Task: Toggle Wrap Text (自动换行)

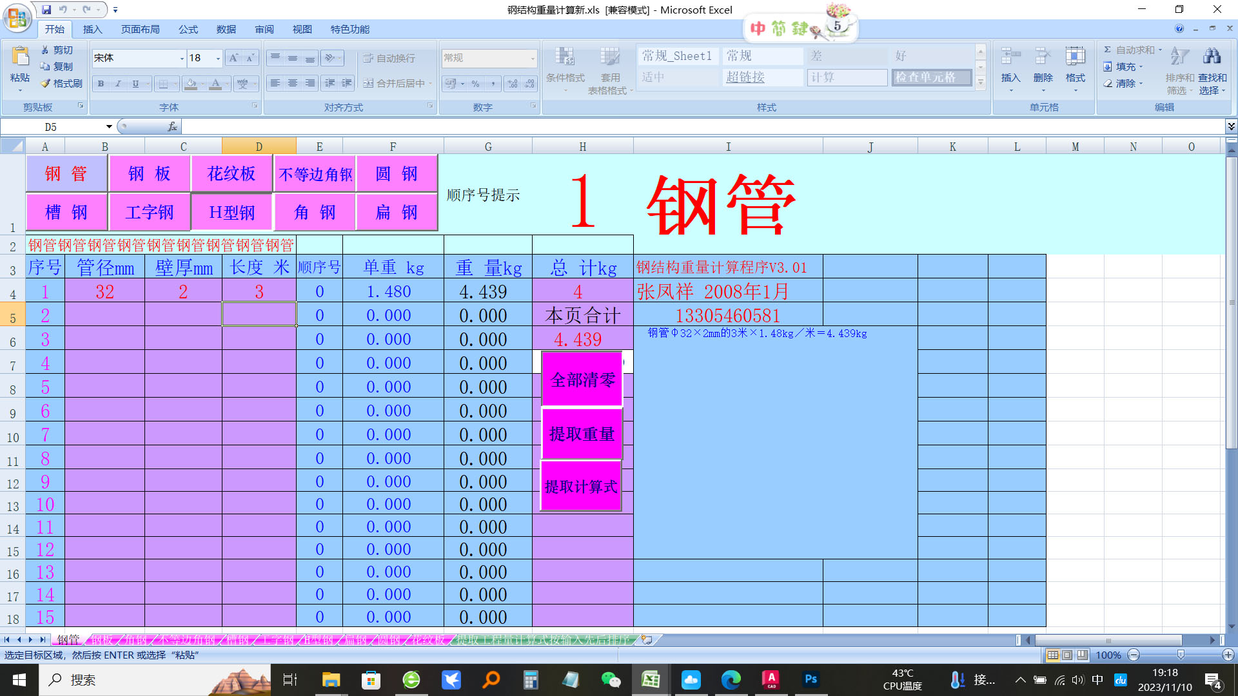Action: 389,58
